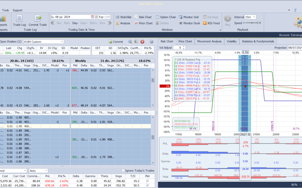Decrease playback speed with minus button
302x188 pixels.
244,23
